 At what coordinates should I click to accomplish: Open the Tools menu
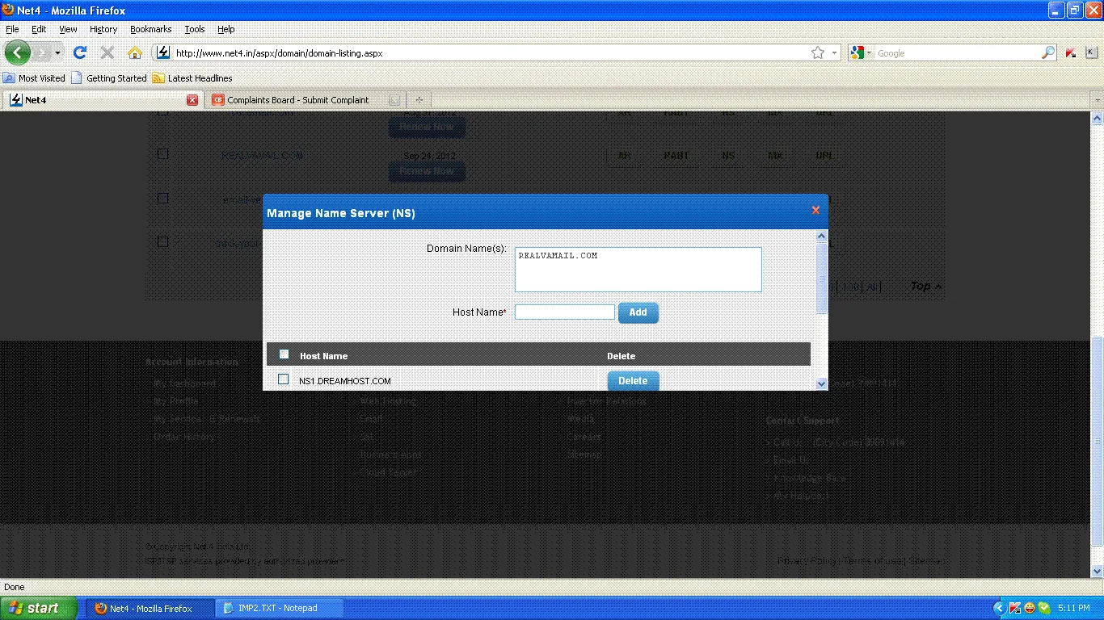(x=195, y=29)
